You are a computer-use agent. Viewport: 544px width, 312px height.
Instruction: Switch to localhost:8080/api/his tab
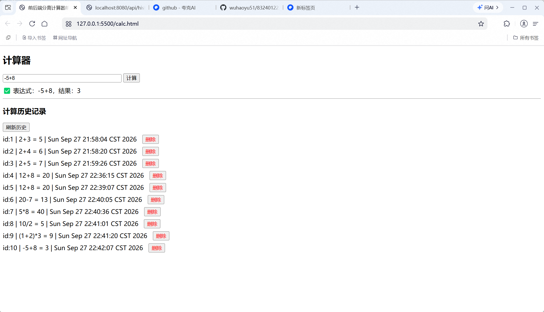click(116, 8)
